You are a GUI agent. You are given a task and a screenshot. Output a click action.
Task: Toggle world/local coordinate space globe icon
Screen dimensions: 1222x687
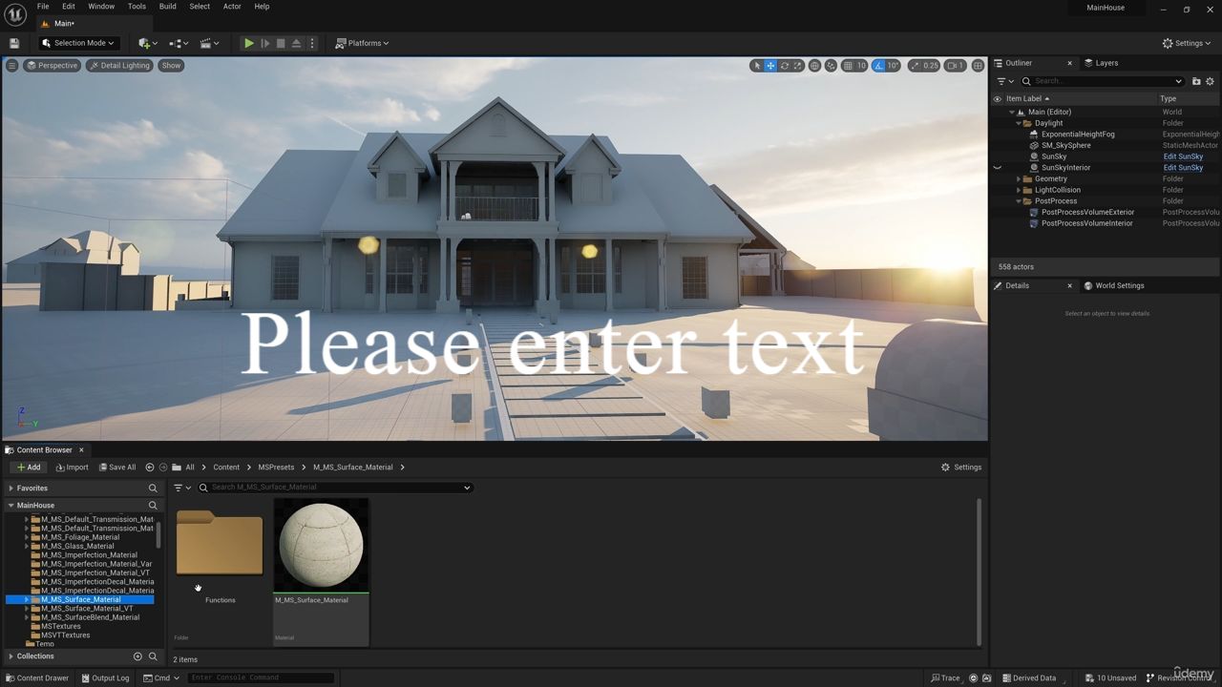(814, 66)
